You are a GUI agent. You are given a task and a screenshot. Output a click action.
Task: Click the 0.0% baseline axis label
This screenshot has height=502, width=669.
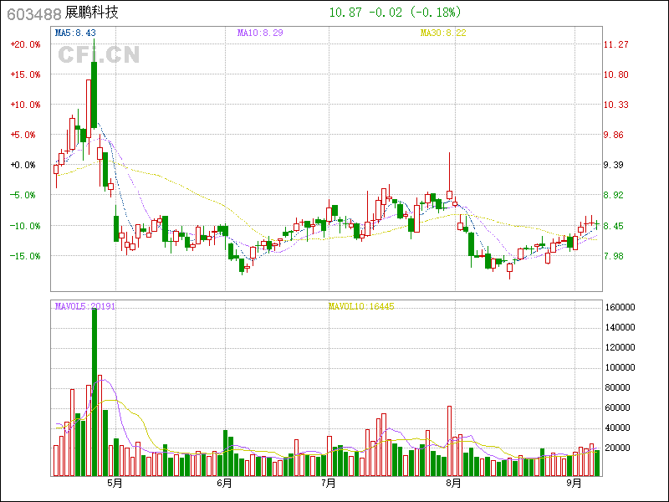click(x=25, y=165)
